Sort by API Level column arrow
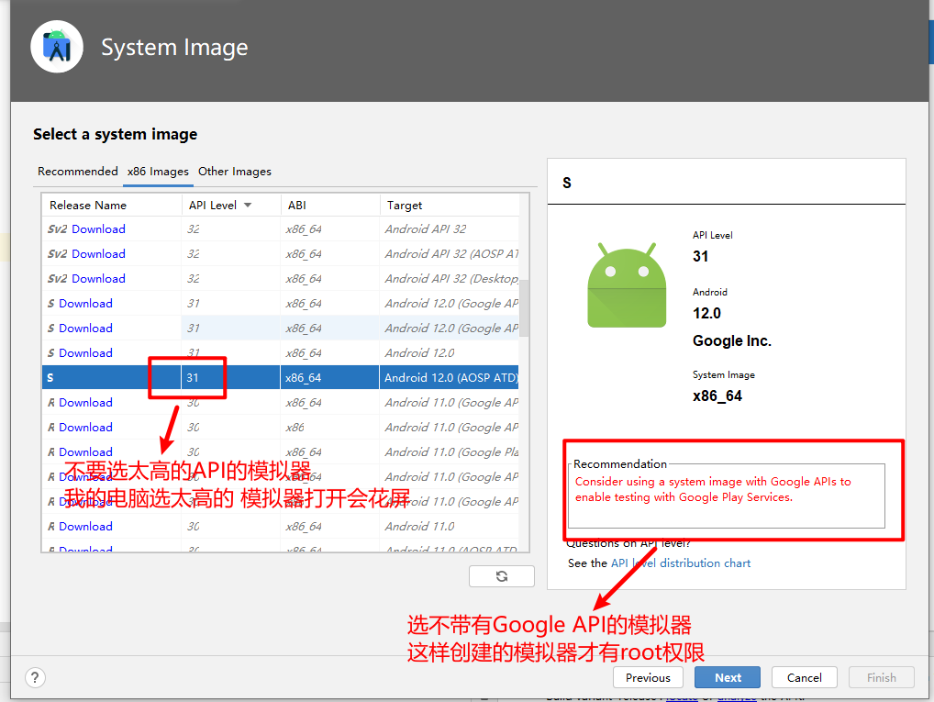The image size is (934, 702). point(248,205)
